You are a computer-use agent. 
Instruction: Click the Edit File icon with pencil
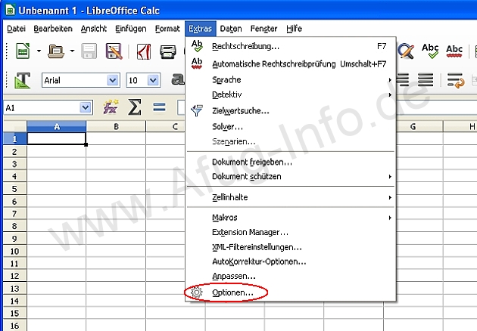[114, 51]
